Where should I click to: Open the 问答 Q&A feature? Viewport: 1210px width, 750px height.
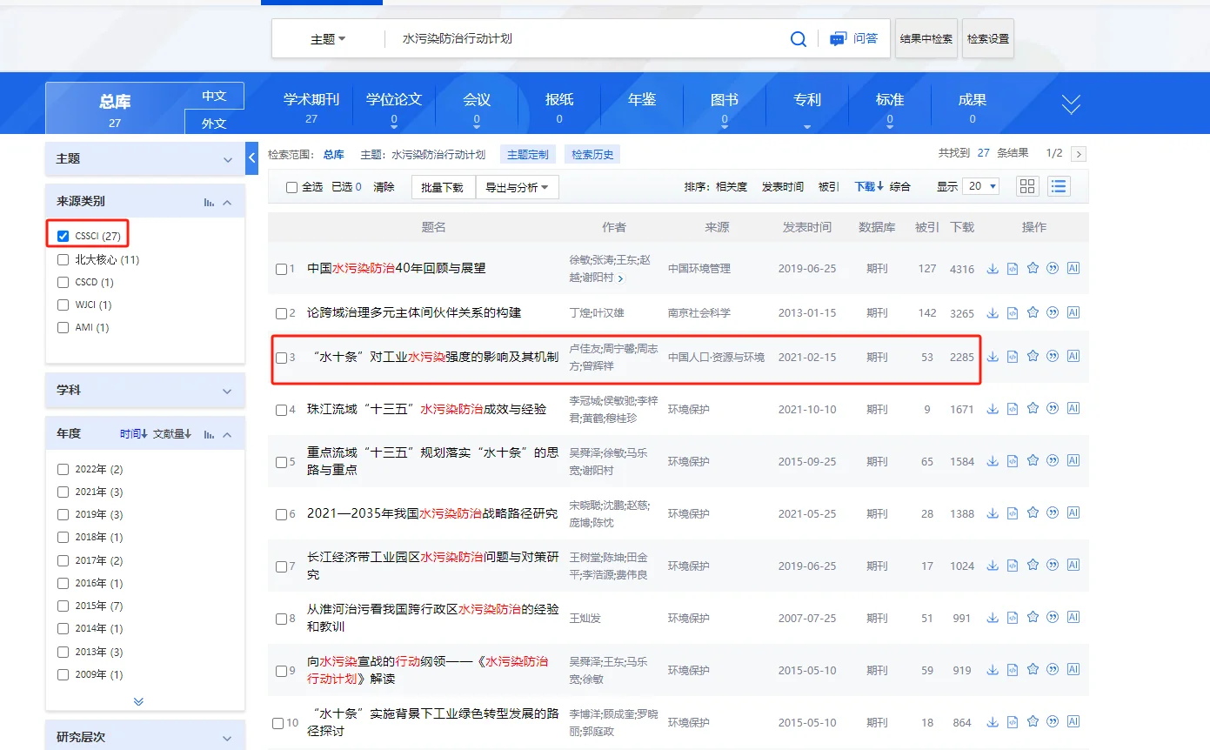(853, 38)
